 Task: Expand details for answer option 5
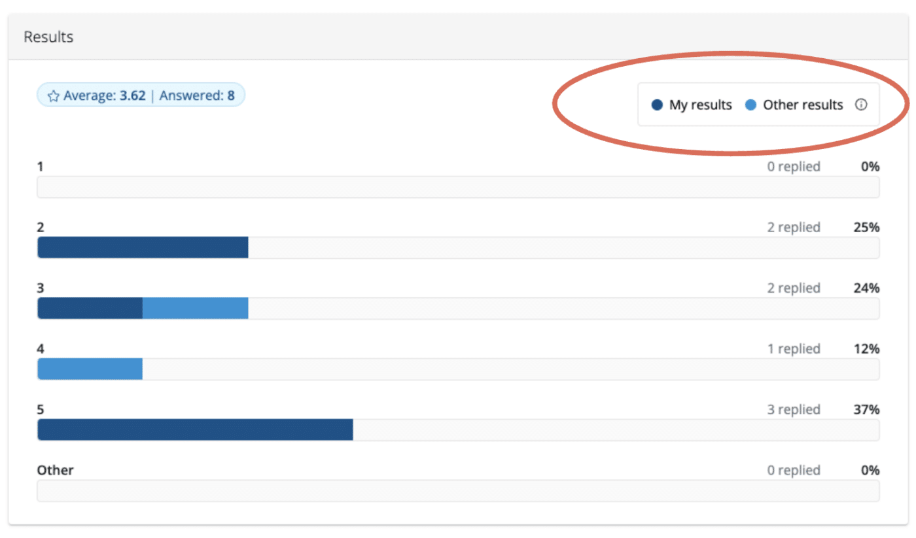pyautogui.click(x=41, y=409)
